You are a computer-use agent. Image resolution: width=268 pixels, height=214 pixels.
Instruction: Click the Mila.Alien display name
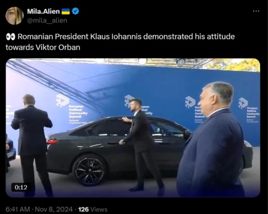tap(43, 11)
